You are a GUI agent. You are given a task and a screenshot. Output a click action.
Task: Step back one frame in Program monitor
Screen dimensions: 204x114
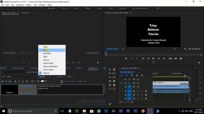pyautogui.click(x=148, y=58)
